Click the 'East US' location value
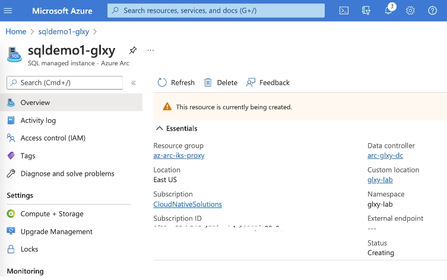The height and width of the screenshot is (280, 447). pyautogui.click(x=165, y=180)
